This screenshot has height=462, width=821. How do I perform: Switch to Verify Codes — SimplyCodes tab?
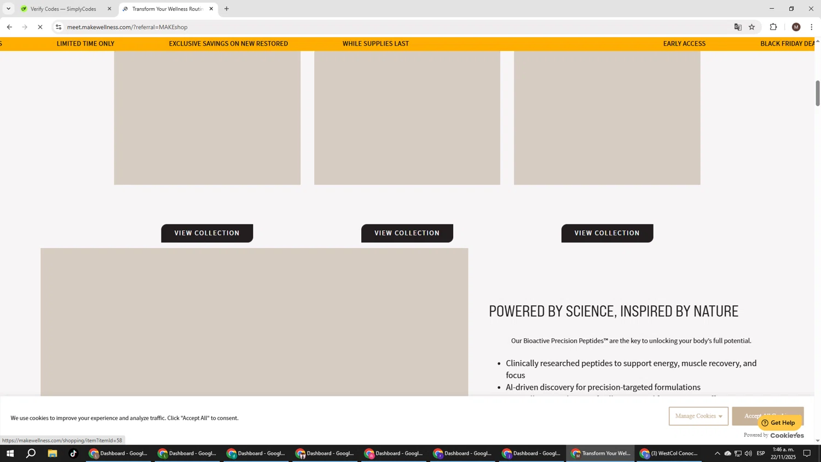tap(66, 9)
